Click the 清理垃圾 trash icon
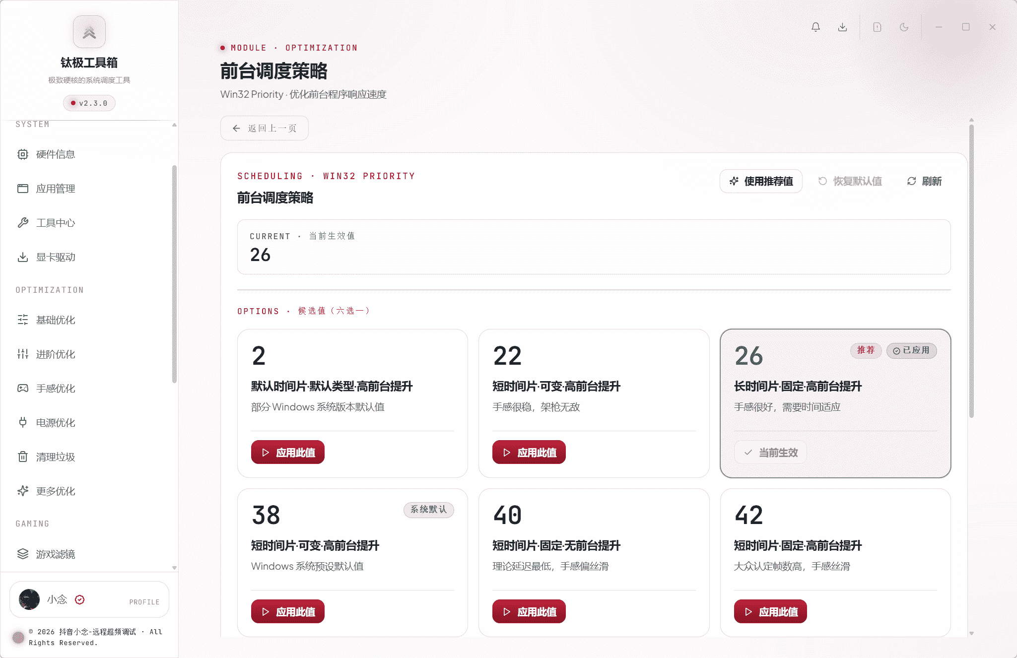Image resolution: width=1017 pixels, height=658 pixels. (23, 457)
